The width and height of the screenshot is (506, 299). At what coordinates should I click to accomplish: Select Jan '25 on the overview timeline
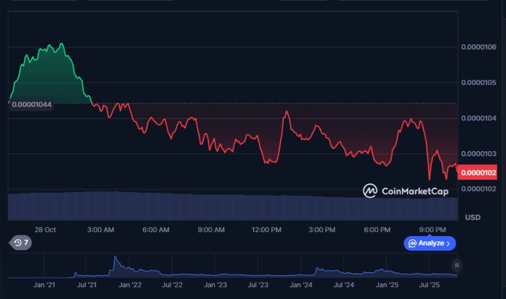(x=387, y=285)
